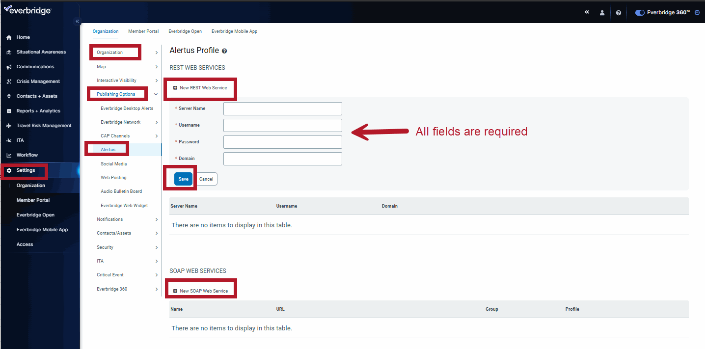Click help icon beside Alertus Profile title
The image size is (705, 349).
(224, 51)
